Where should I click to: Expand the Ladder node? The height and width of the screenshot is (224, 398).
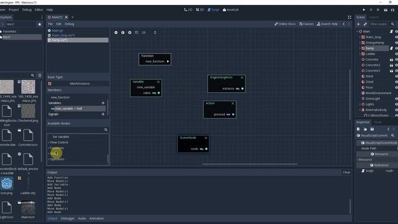360,54
